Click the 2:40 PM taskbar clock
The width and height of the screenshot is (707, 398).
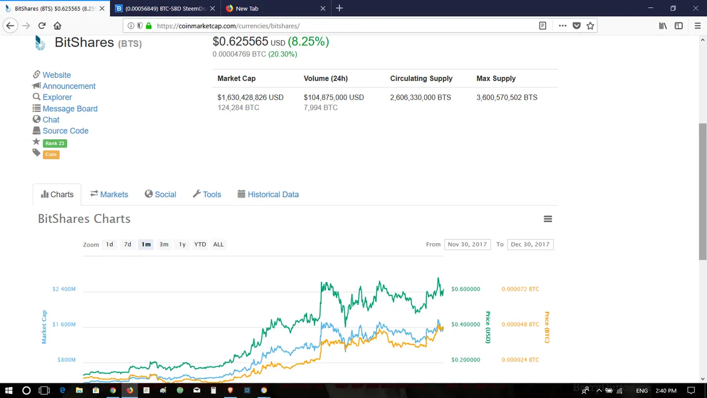(x=665, y=390)
